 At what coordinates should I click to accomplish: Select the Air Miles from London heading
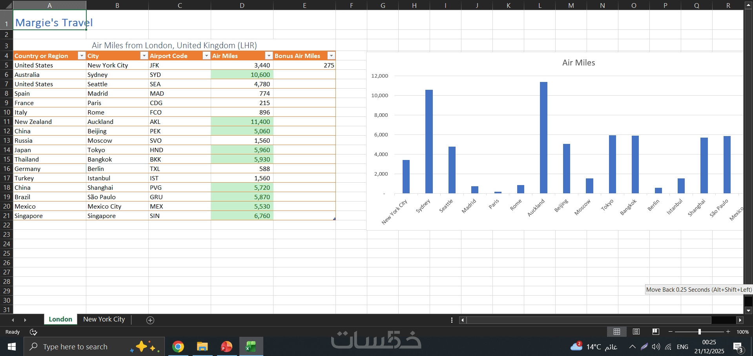coord(174,45)
